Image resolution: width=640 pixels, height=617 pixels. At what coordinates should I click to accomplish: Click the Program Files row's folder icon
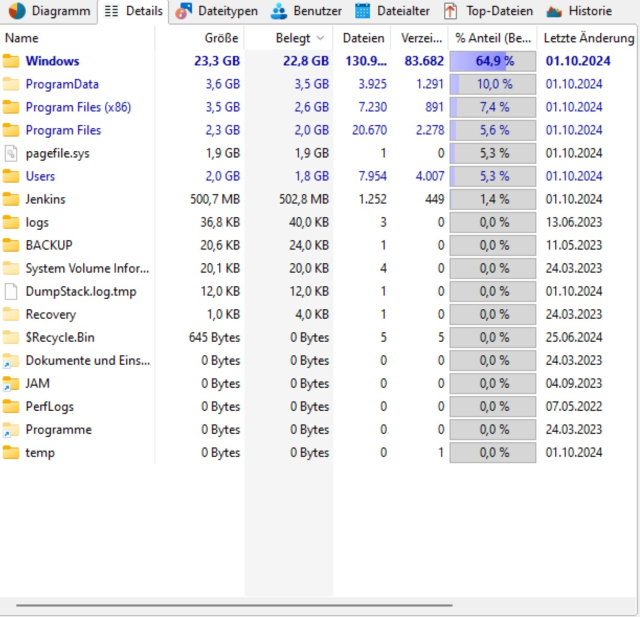[x=10, y=130]
